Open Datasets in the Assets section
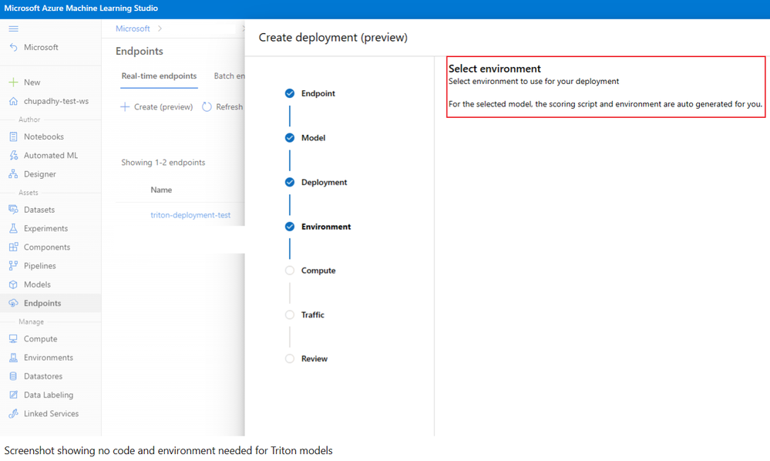The height and width of the screenshot is (461, 770). [x=39, y=210]
